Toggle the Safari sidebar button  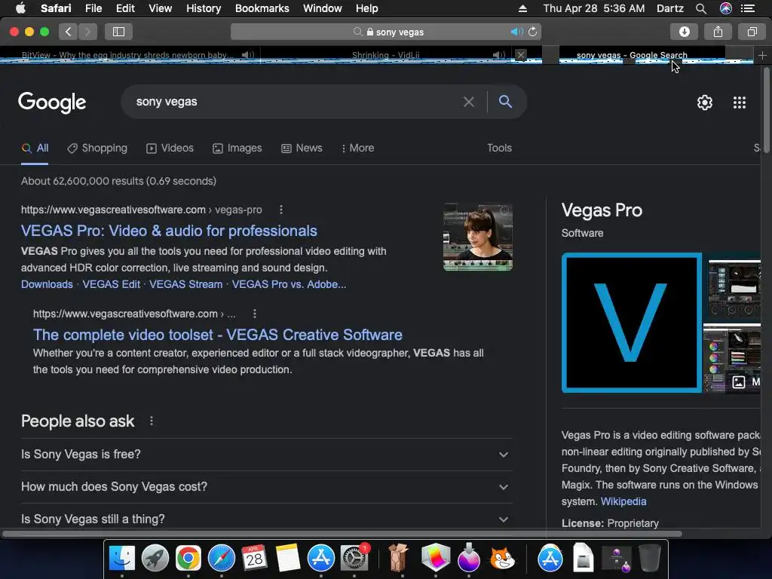(118, 32)
